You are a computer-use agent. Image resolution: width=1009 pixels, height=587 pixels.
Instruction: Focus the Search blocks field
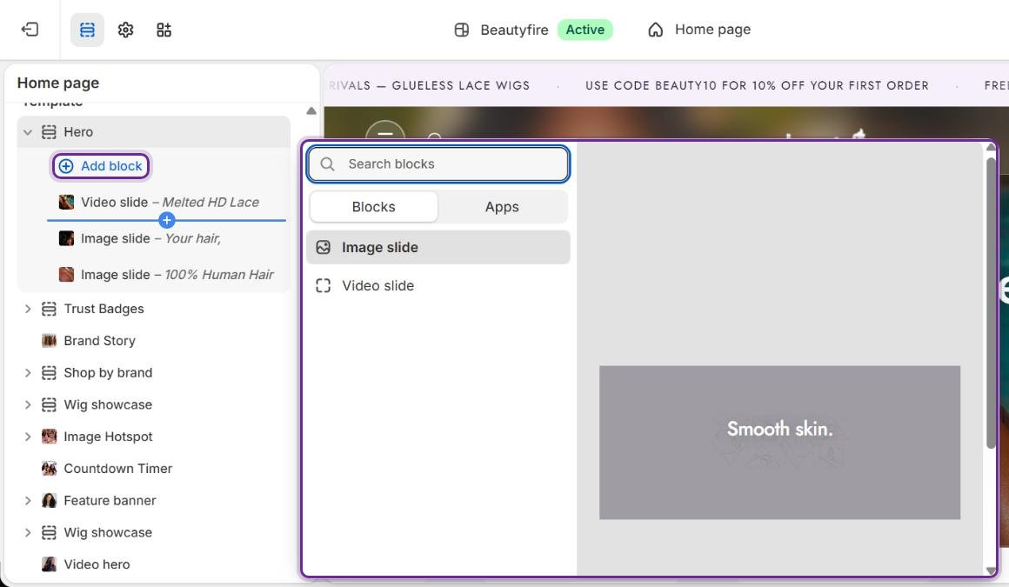coord(438,164)
